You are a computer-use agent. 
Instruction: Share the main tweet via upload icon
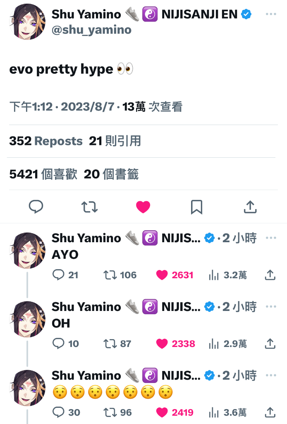tap(250, 207)
